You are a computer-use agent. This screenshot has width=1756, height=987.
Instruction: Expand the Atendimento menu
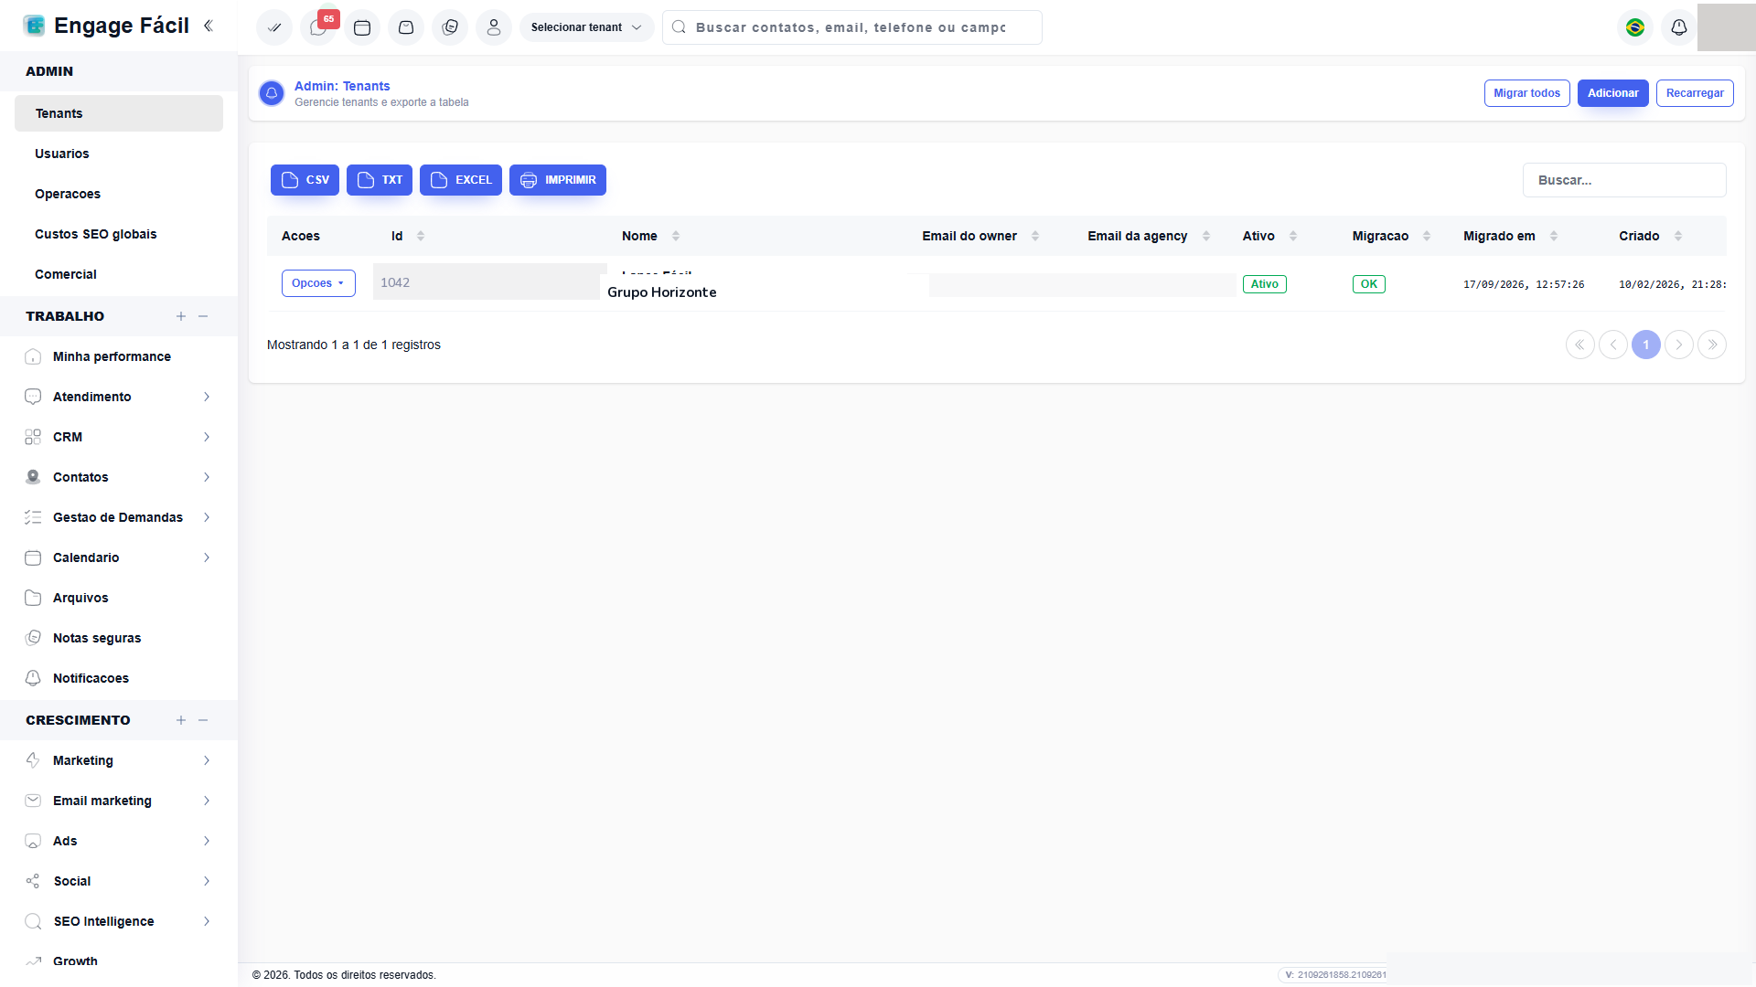[119, 397]
